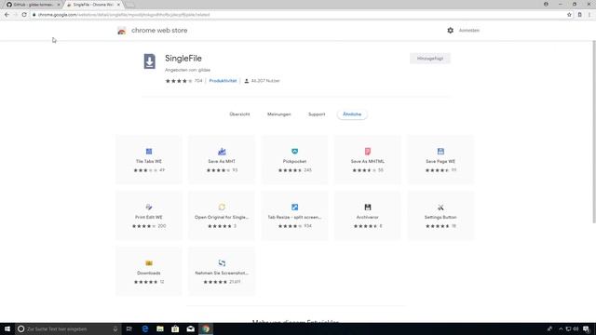The image size is (596, 335).
Task: Launch Microsoft Edge from the taskbar
Action: [x=145, y=328]
